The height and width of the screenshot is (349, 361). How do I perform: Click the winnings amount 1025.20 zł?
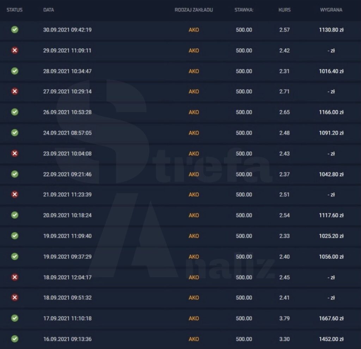[331, 236]
